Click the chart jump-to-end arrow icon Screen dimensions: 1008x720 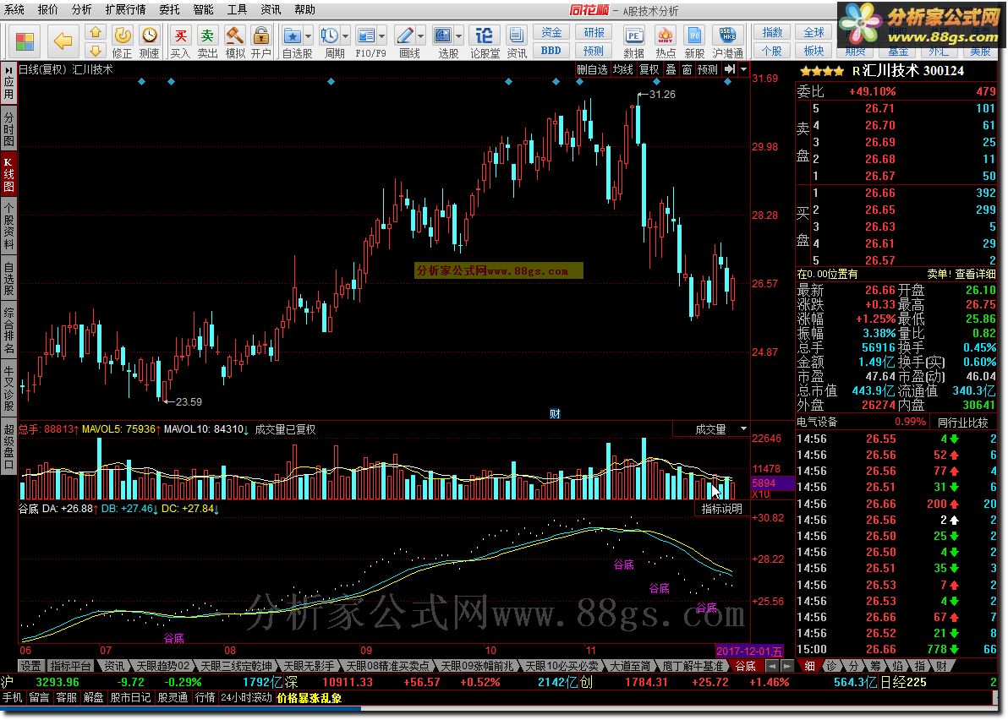tap(730, 69)
